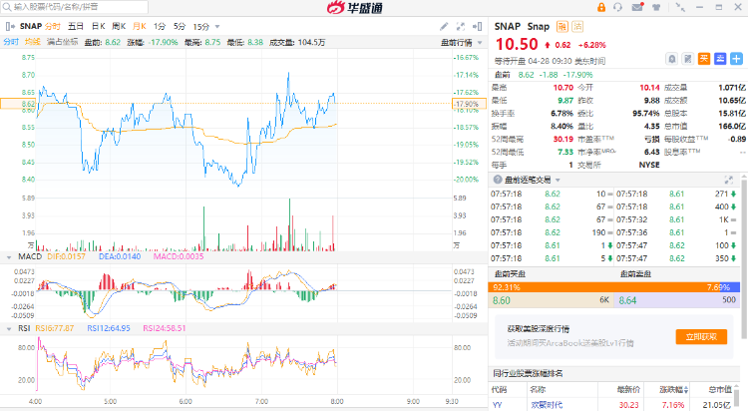
Task: Click the highlighted 8.62 price axis label
Action: coord(18,104)
